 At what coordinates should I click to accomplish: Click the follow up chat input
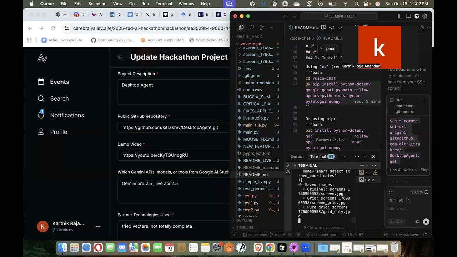[x=408, y=209]
